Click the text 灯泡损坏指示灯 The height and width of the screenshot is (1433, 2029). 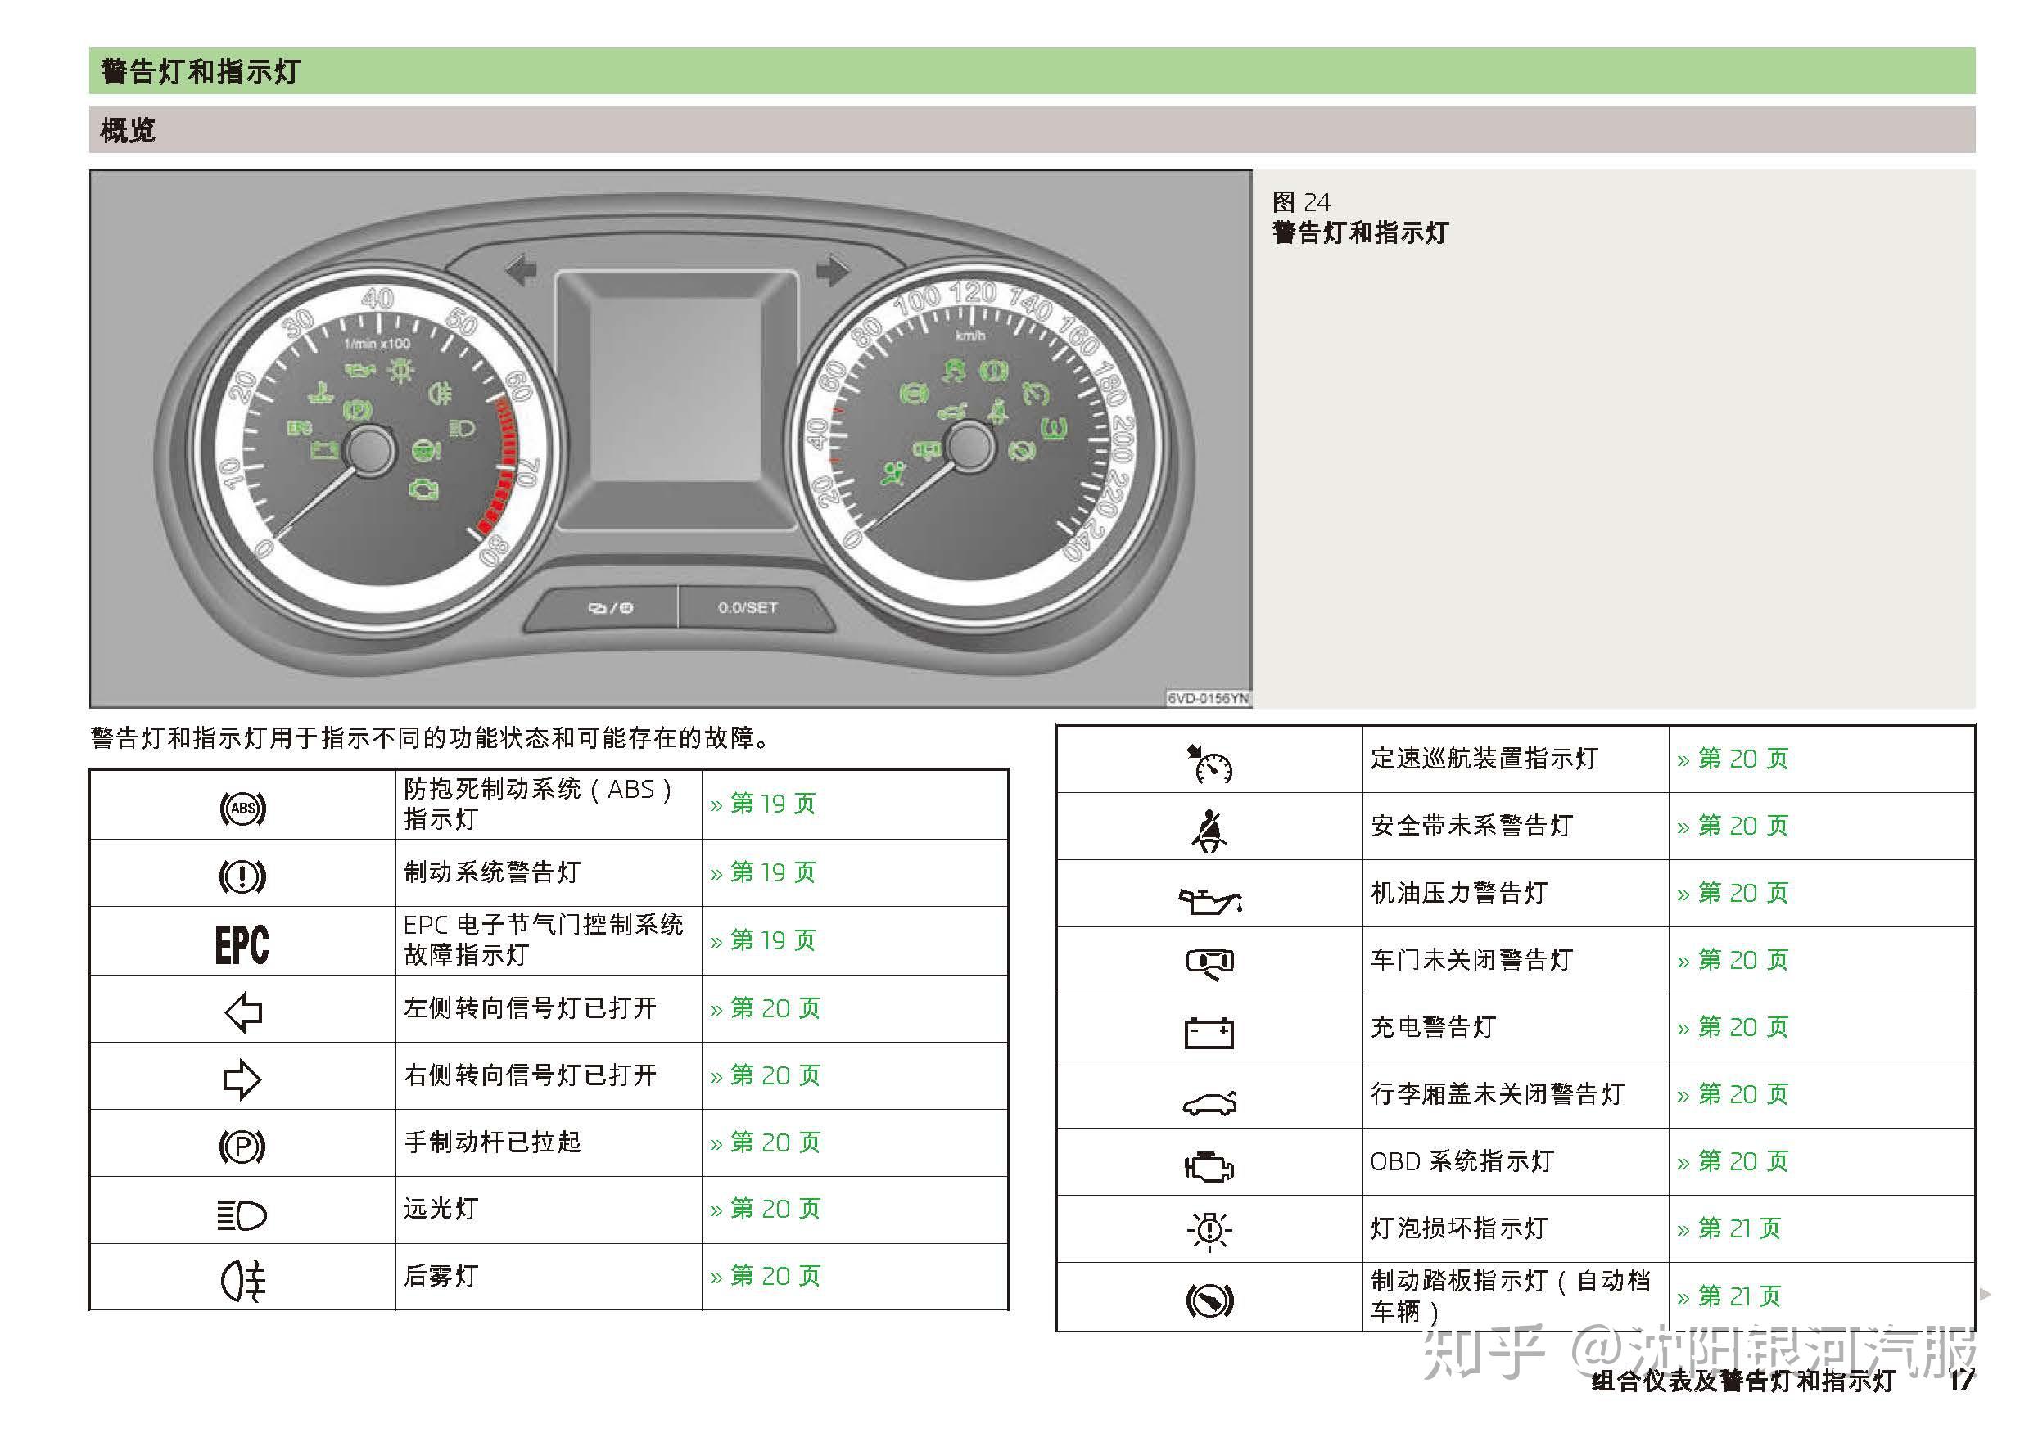click(1460, 1229)
